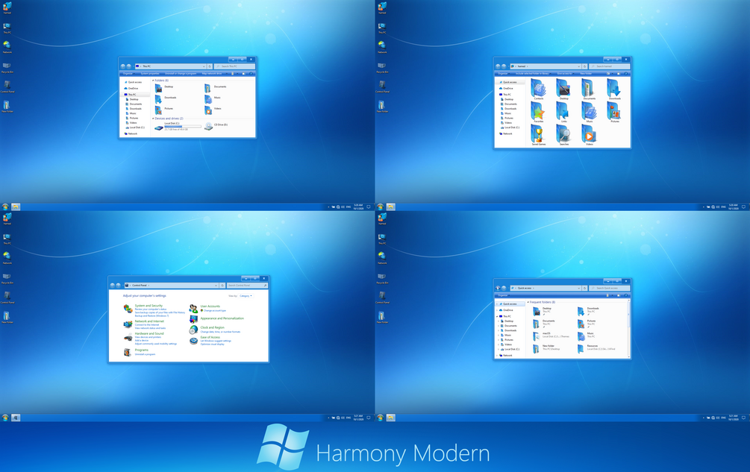The image size is (750, 472).
Task: Click the Search Control Panel box
Action: pos(247,285)
